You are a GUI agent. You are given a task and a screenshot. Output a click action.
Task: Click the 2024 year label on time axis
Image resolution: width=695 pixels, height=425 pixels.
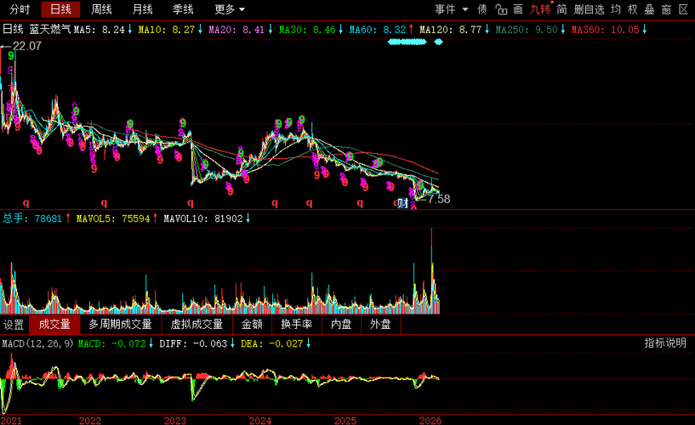click(260, 421)
